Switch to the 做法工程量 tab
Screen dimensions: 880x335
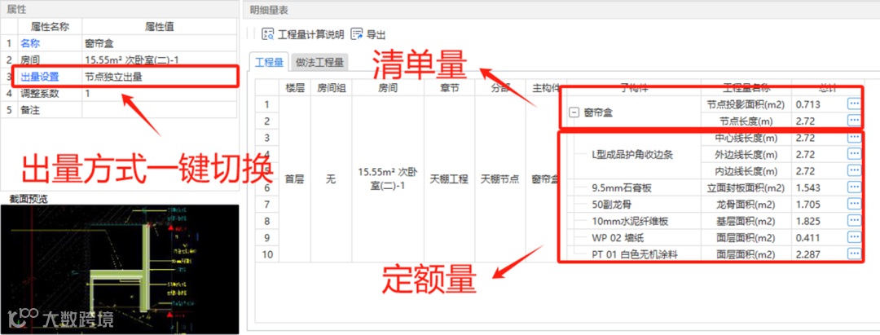[x=319, y=62]
